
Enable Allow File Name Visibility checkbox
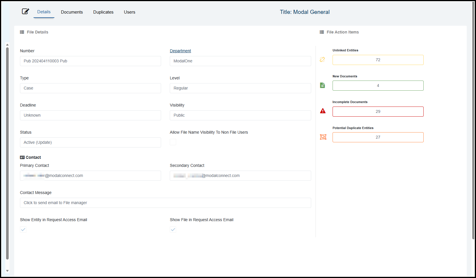173,142
